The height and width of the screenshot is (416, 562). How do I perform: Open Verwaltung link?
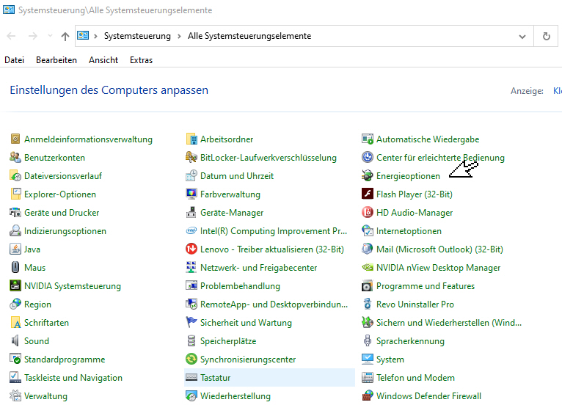point(45,396)
